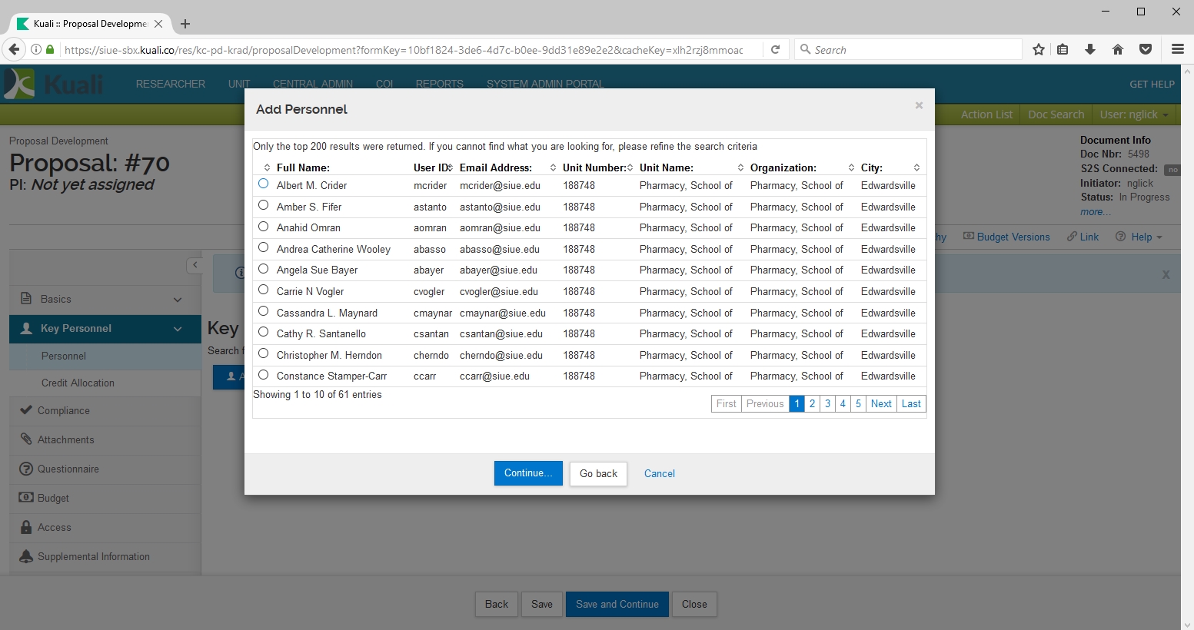The image size is (1194, 630).
Task: Pick Constance Stamper-Carr radio option
Action: [x=264, y=375]
